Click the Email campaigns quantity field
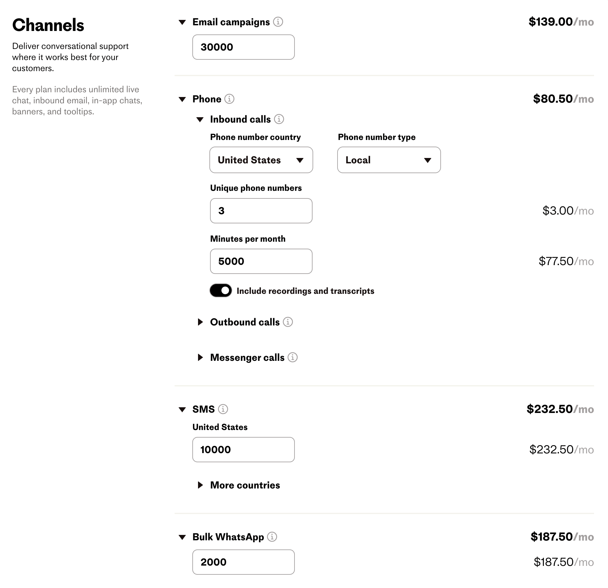Image resolution: width=608 pixels, height=588 pixels. 243,47
